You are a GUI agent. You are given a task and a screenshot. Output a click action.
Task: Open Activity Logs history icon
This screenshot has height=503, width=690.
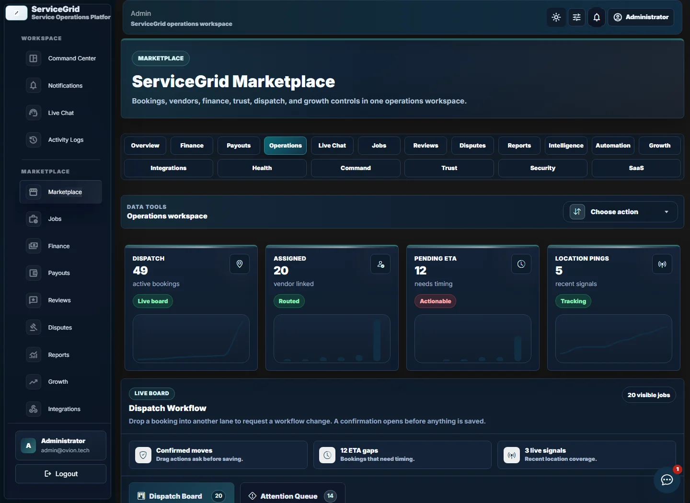point(34,140)
